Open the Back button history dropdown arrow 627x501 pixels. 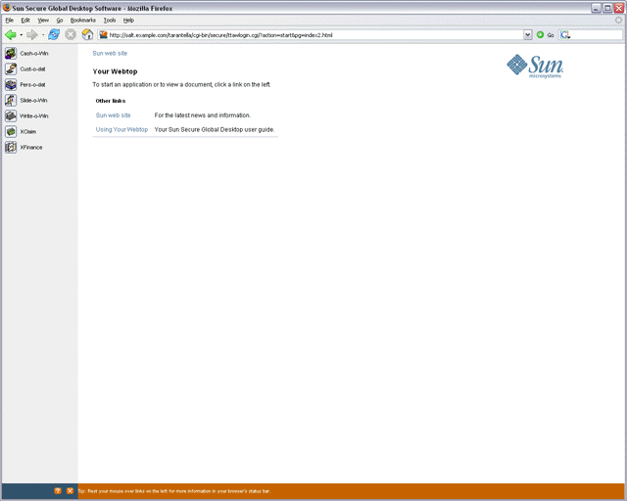[x=22, y=35]
